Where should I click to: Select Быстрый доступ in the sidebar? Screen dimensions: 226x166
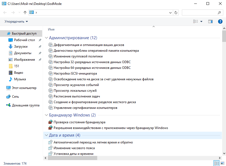[x=21, y=33]
